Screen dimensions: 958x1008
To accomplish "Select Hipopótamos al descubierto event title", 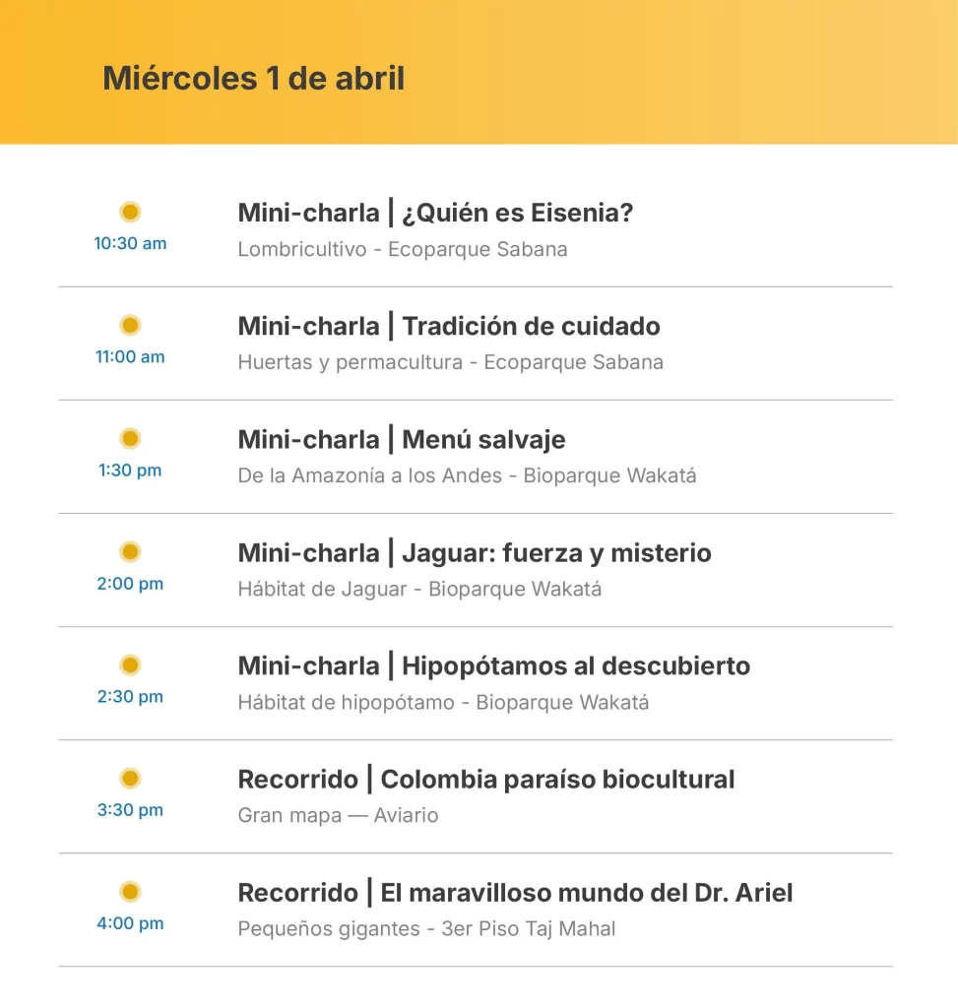I will [494, 665].
